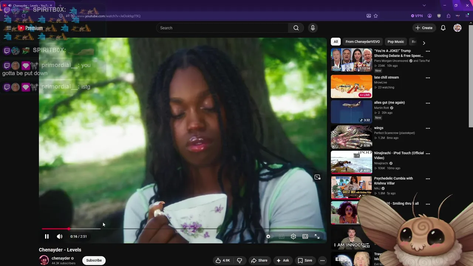Viewport: 473px width, 266px height.
Task: Click the 'Piers Morgan Uncensored' channel name
Action: pos(391,61)
